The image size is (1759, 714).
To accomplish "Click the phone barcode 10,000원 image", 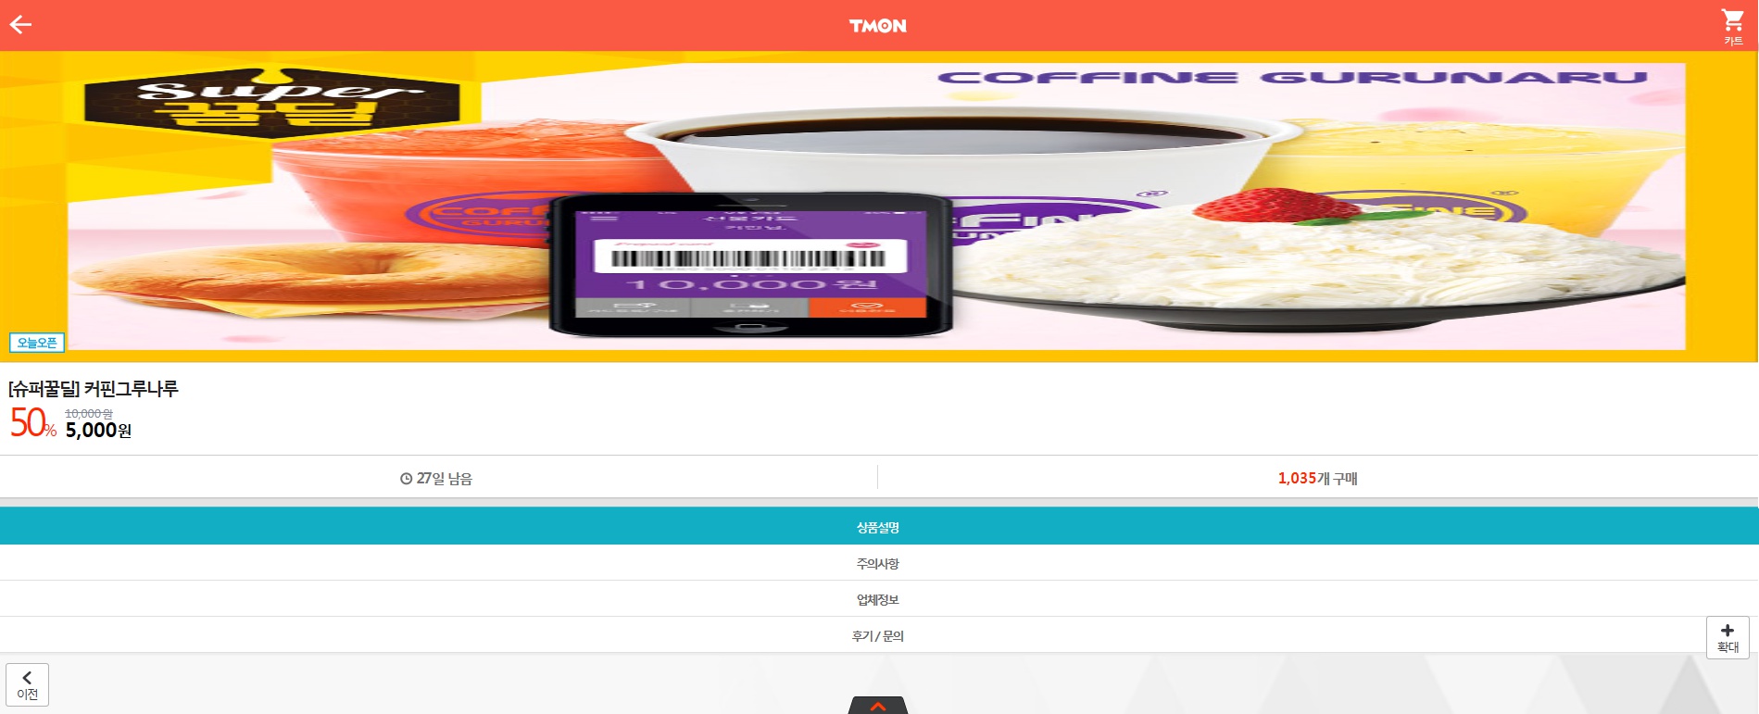I will (750, 265).
